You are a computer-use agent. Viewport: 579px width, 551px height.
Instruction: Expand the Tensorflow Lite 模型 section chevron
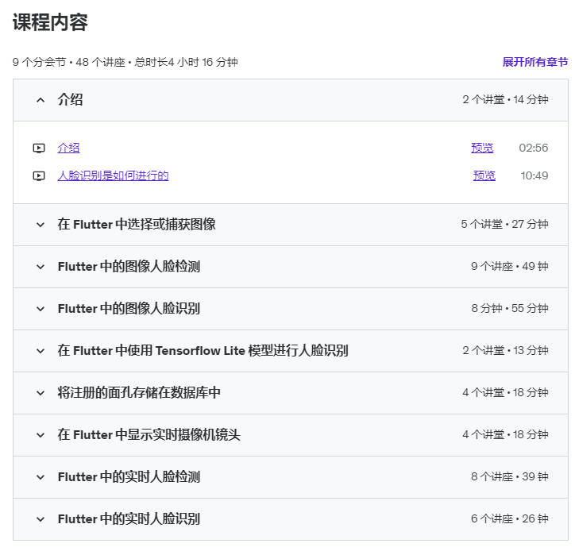[x=41, y=351]
